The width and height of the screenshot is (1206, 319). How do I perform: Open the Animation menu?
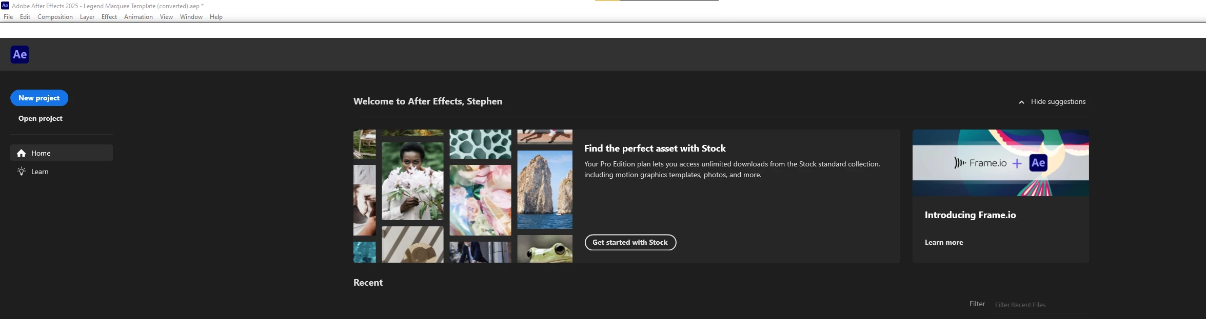click(x=139, y=17)
